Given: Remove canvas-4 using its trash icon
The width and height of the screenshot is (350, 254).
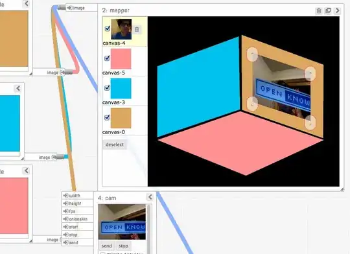Looking at the screenshot, I should coord(137,29).
